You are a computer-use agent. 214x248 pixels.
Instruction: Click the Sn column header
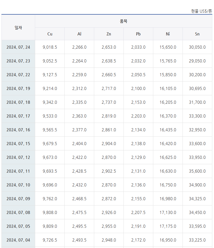pos(197,34)
